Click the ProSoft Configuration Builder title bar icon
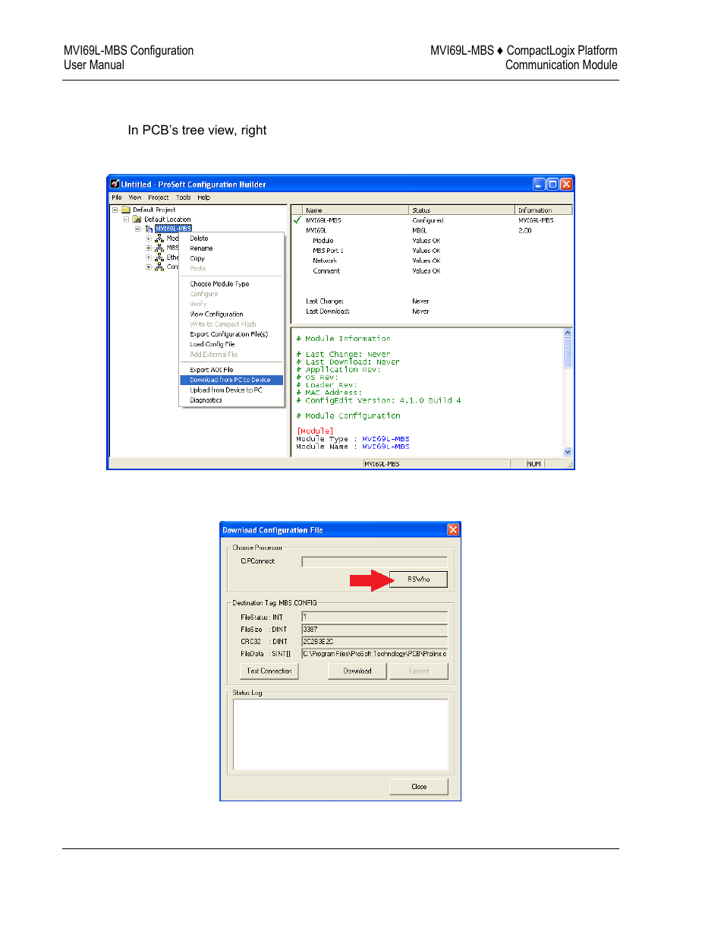This screenshot has height=938, width=724. tap(115, 184)
